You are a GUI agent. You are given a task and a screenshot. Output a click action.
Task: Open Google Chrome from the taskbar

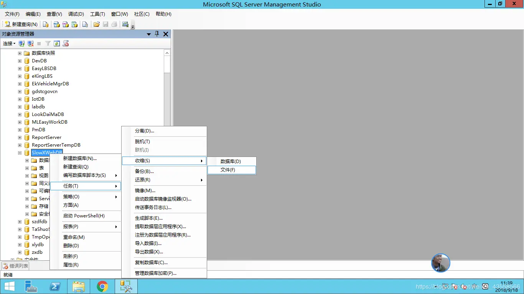[x=102, y=286]
